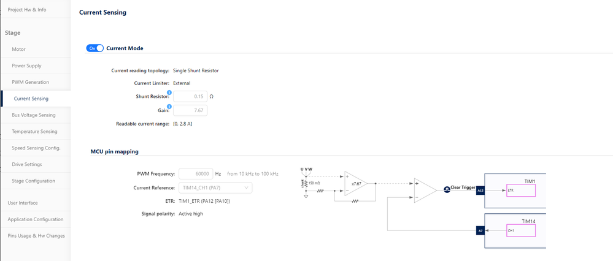Open Application Configuration section
The height and width of the screenshot is (261, 613).
34,219
